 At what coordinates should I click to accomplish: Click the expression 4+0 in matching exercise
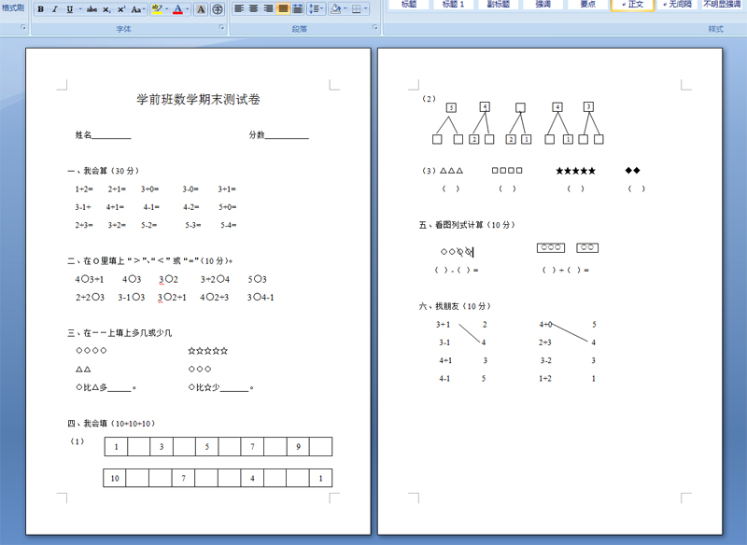[x=545, y=325]
